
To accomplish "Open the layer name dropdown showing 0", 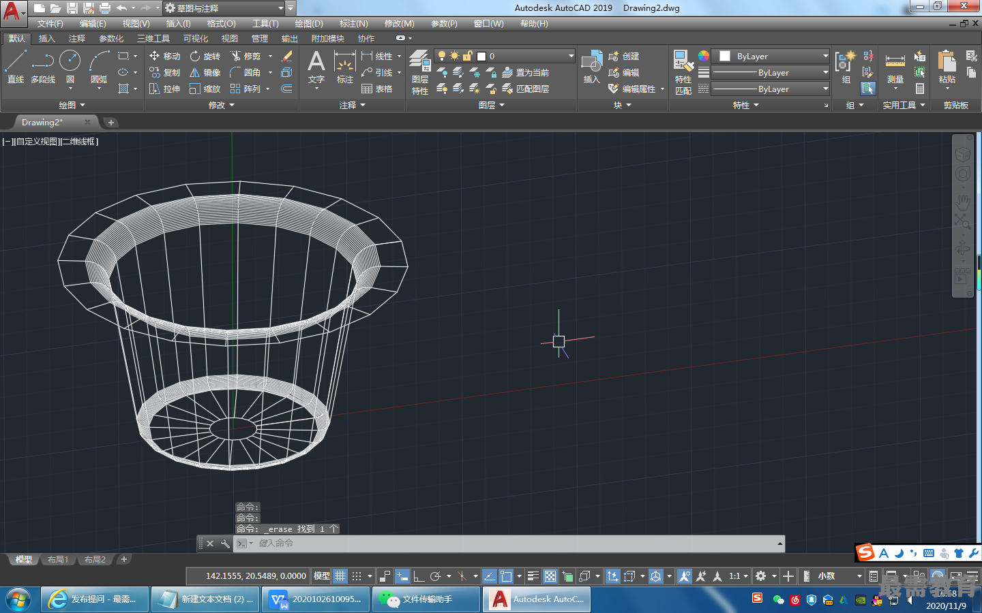I will click(505, 56).
